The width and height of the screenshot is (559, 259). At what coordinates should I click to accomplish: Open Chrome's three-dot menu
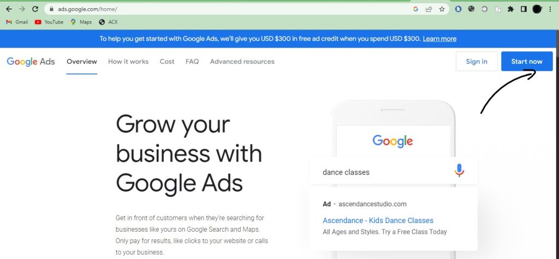[550, 9]
